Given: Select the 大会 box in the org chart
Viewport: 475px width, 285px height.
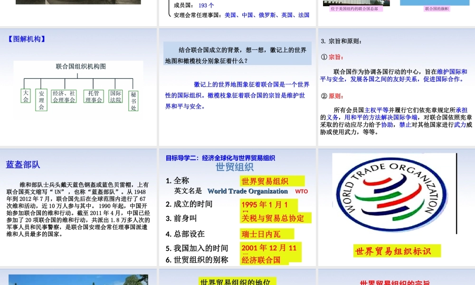Looking at the screenshot, I should point(26,96).
